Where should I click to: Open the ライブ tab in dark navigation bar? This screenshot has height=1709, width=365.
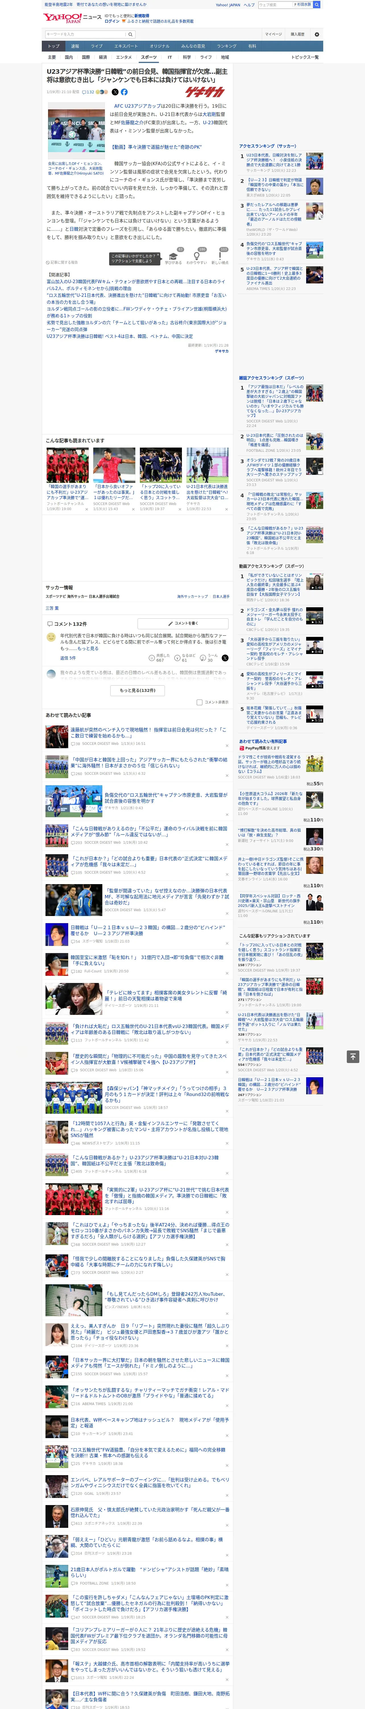[x=97, y=46]
